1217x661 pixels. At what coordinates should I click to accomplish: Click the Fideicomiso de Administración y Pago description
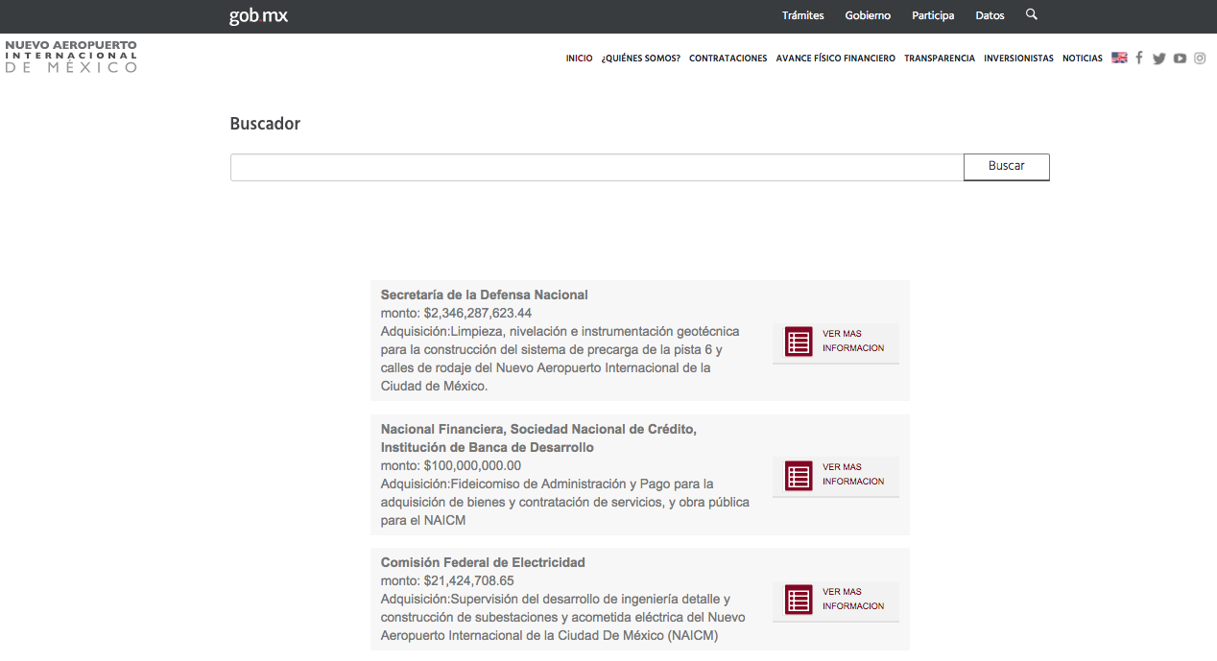pos(565,502)
